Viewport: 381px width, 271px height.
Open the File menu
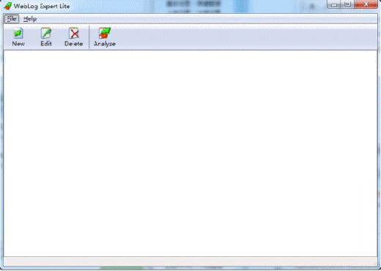coord(12,19)
